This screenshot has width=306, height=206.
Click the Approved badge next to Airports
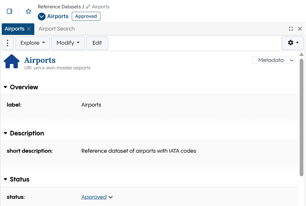tap(86, 16)
